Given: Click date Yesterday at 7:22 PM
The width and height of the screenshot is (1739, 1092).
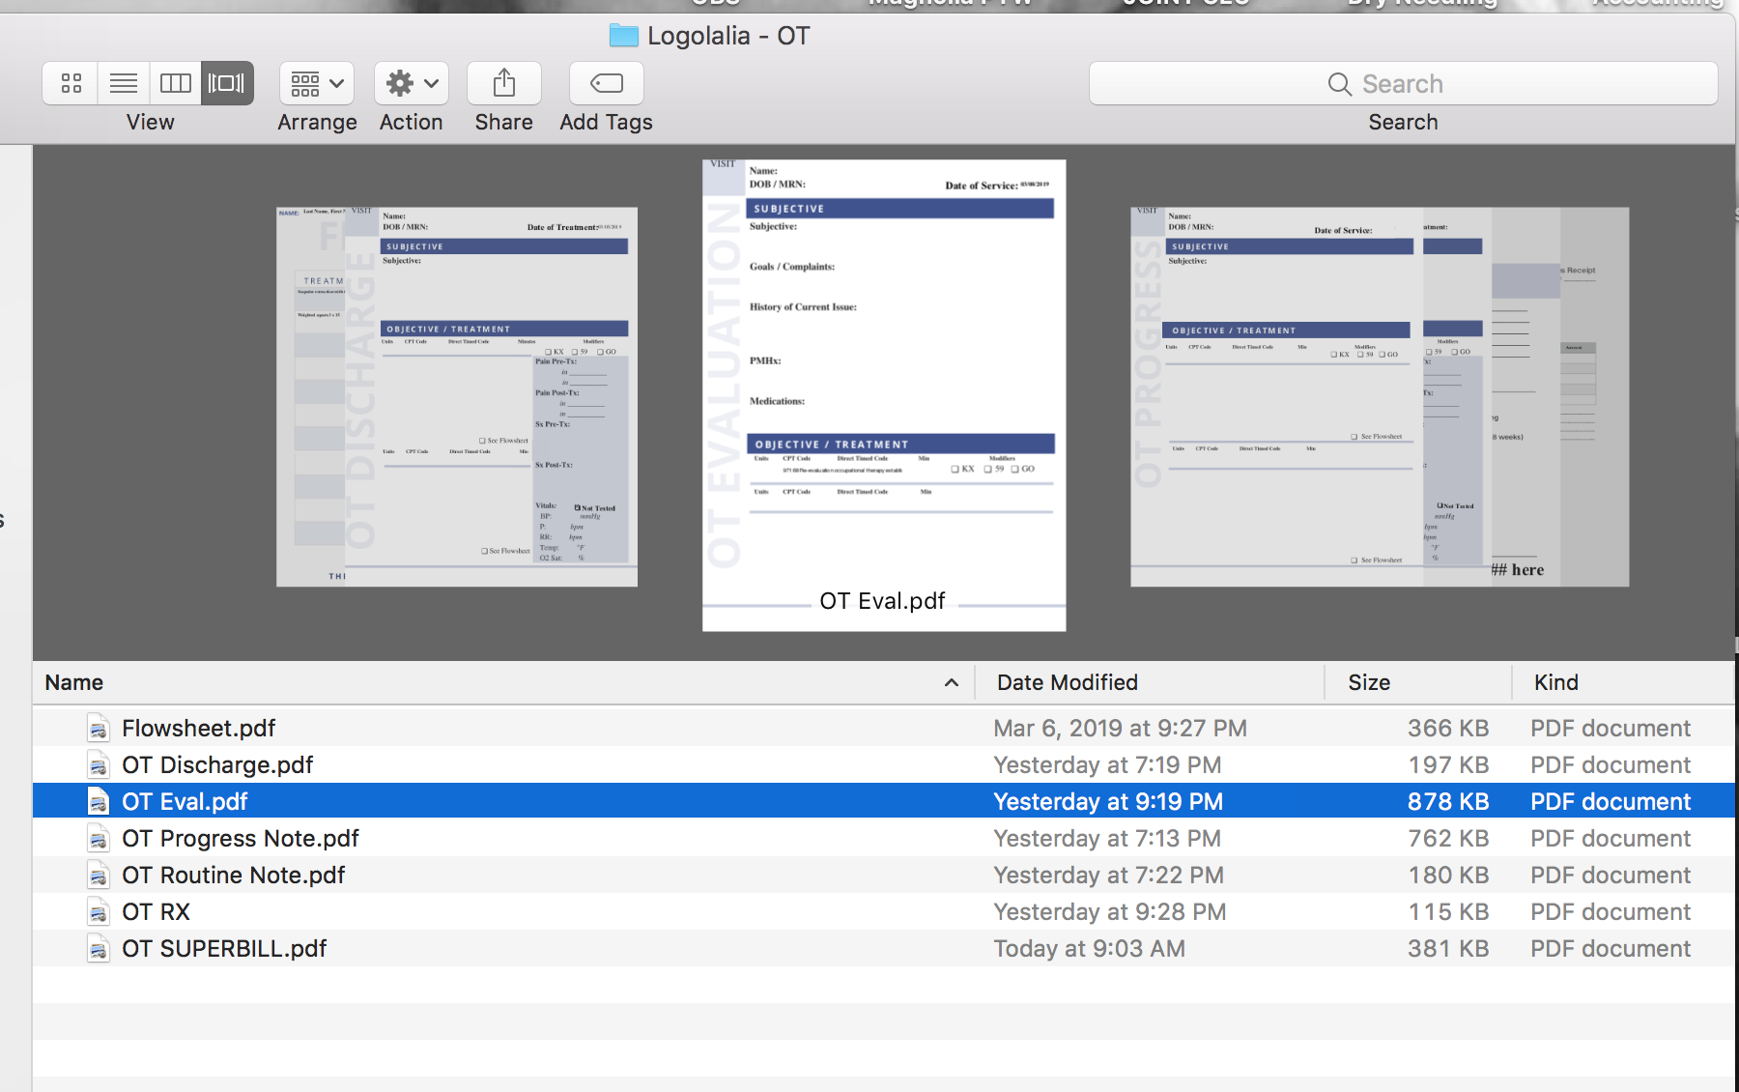Looking at the screenshot, I should tap(1108, 875).
